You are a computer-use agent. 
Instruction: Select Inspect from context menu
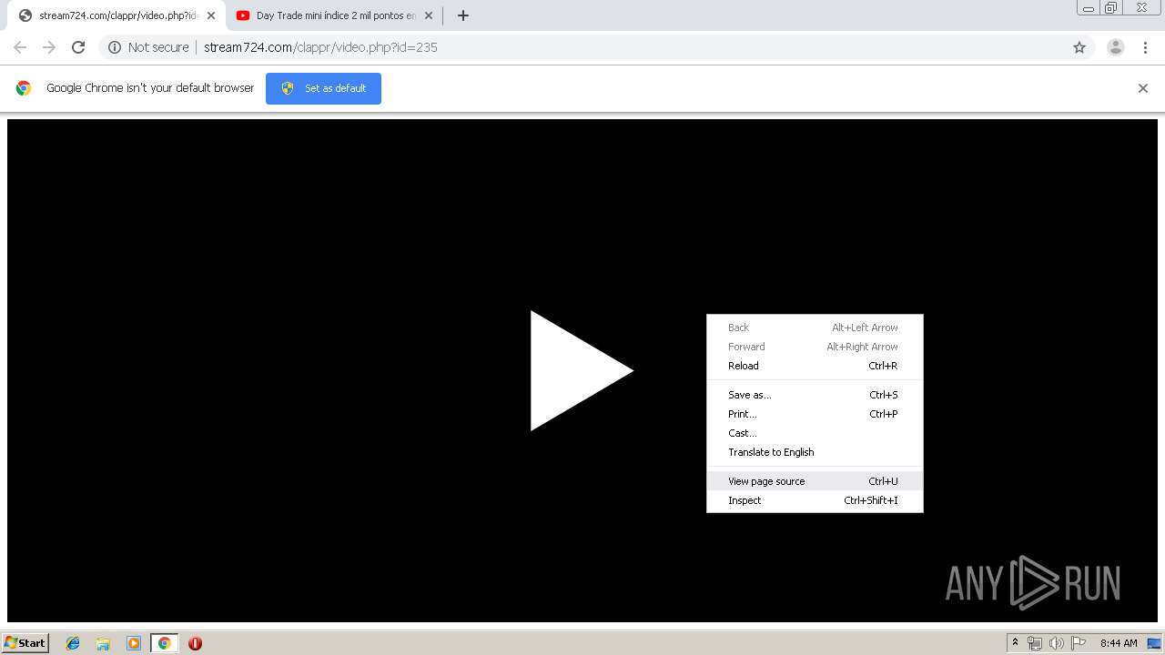pos(815,500)
